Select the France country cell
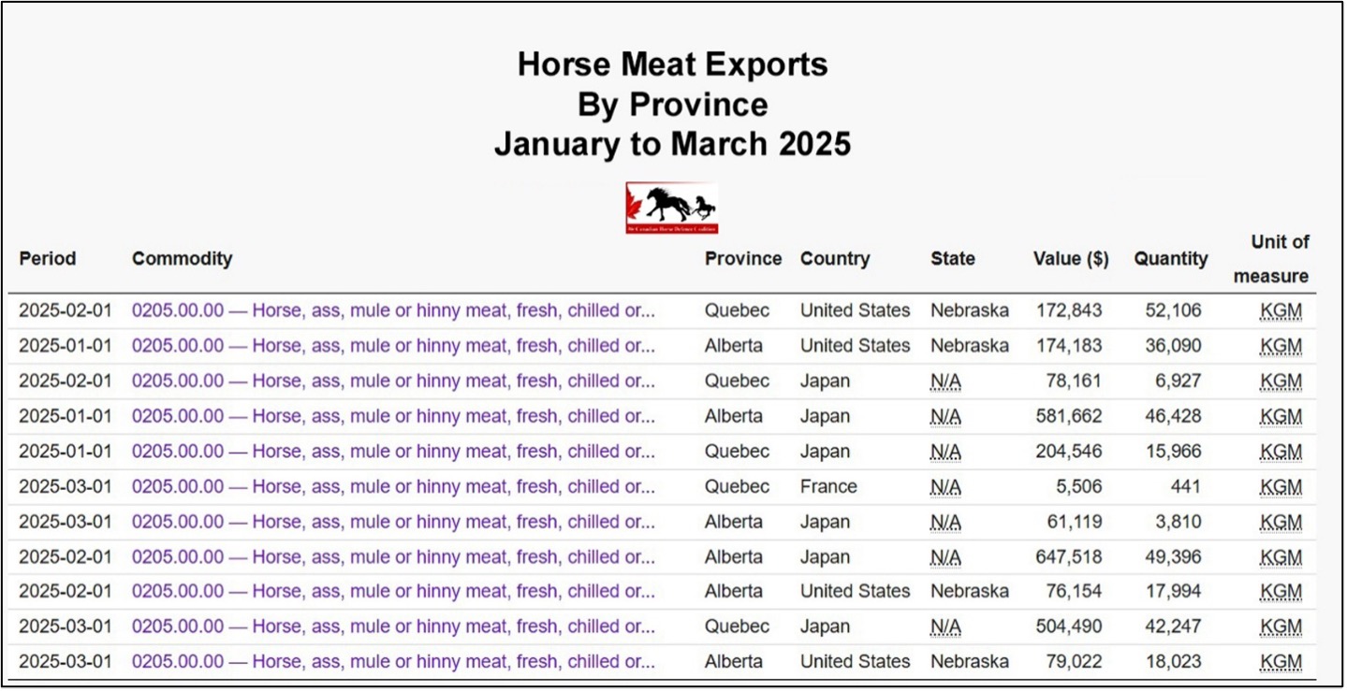The height and width of the screenshot is (691, 1347). pos(828,486)
